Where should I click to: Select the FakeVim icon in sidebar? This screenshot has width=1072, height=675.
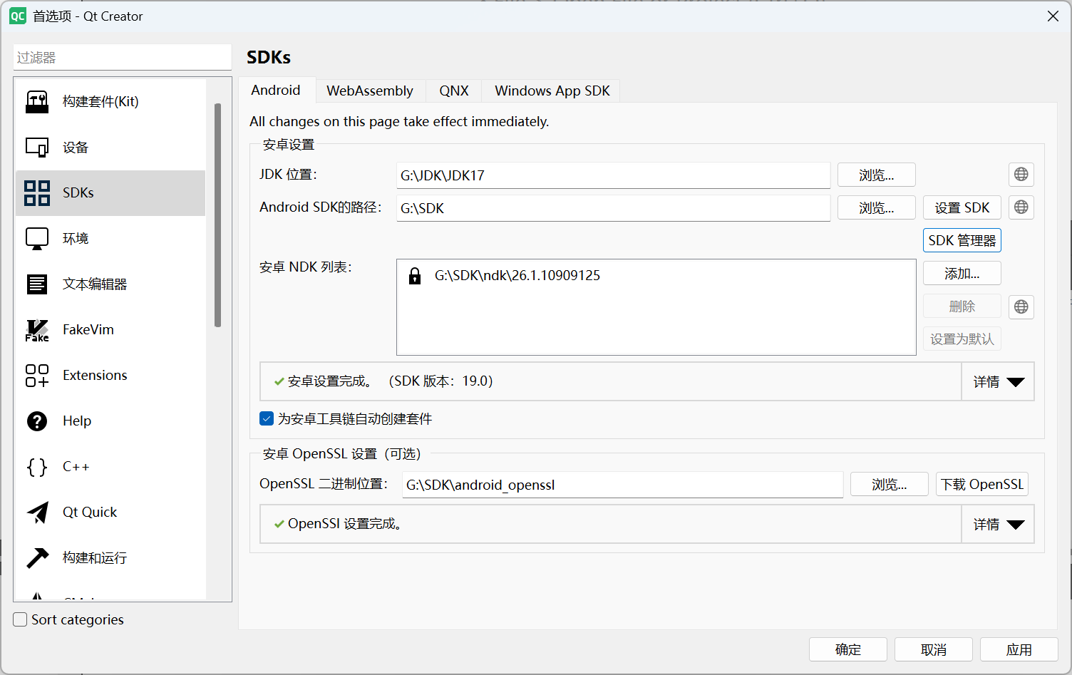37,330
